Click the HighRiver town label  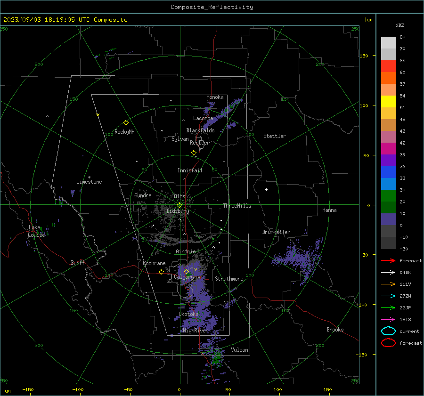click(x=195, y=331)
